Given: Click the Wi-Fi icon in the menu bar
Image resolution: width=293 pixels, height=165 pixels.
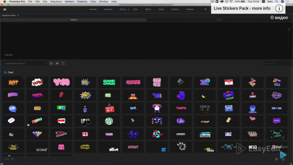Looking at the screenshot, I should pos(231,1).
